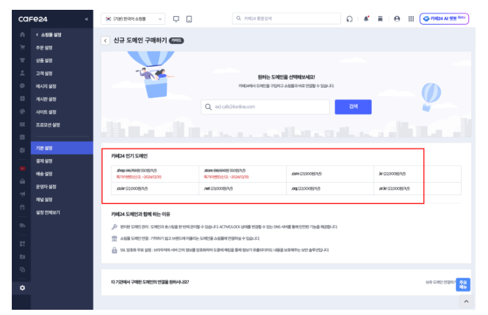
Task: Open 사이트 설정 menu item
Action: tap(46, 112)
